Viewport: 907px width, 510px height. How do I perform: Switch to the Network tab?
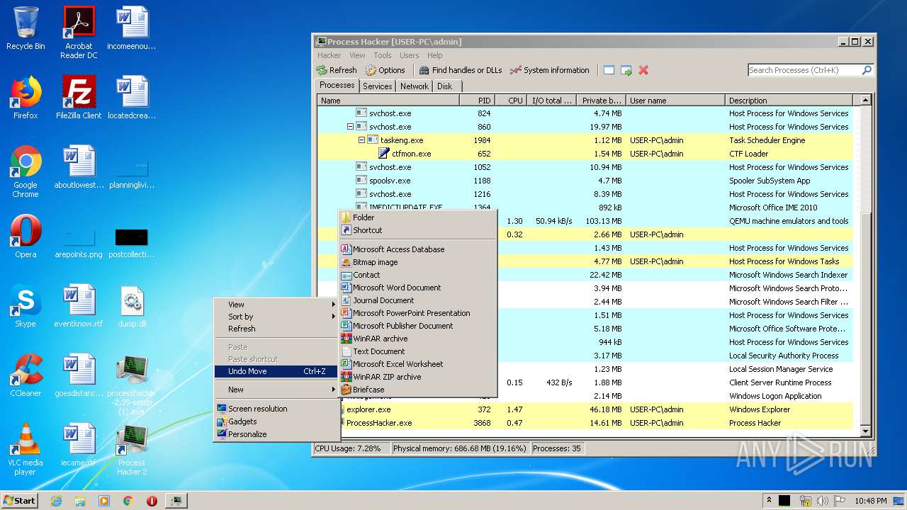(415, 86)
